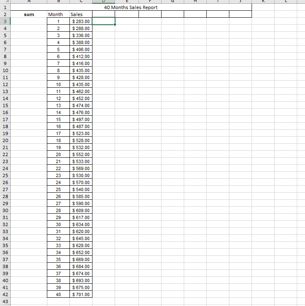305x306 pixels.
Task: Select month 8 sales cell $ 435.00
Action: coord(81,70)
